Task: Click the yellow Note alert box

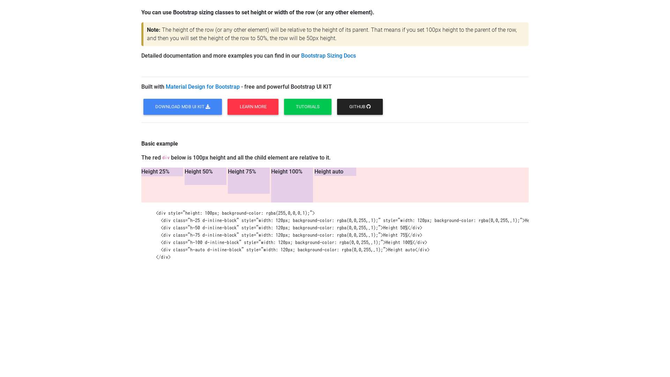Action: pos(335,34)
